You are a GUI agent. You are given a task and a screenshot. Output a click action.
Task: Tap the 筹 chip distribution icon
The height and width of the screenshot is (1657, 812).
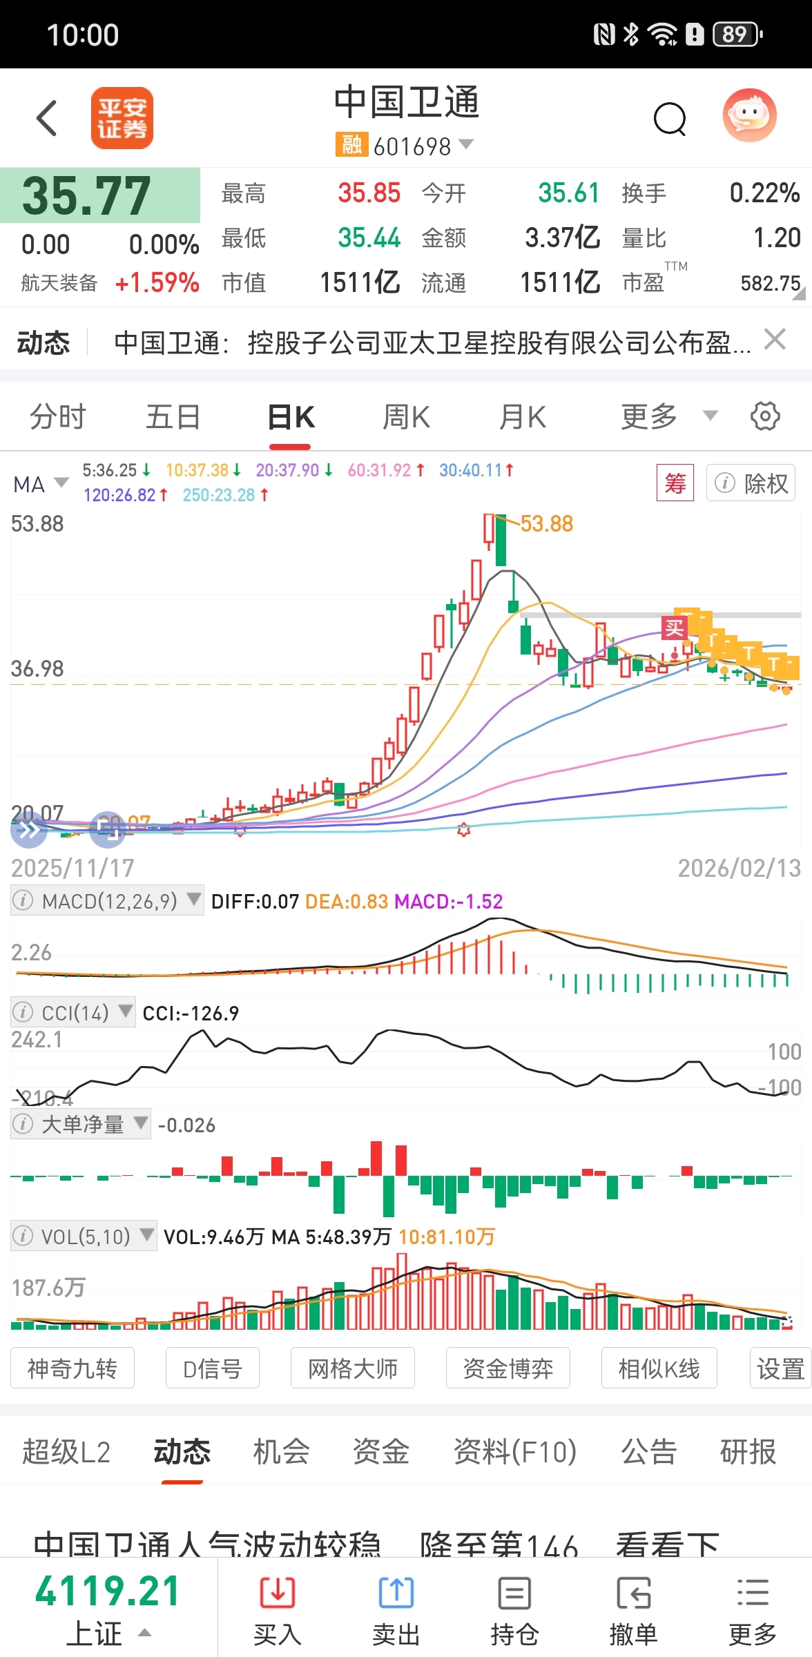675,483
